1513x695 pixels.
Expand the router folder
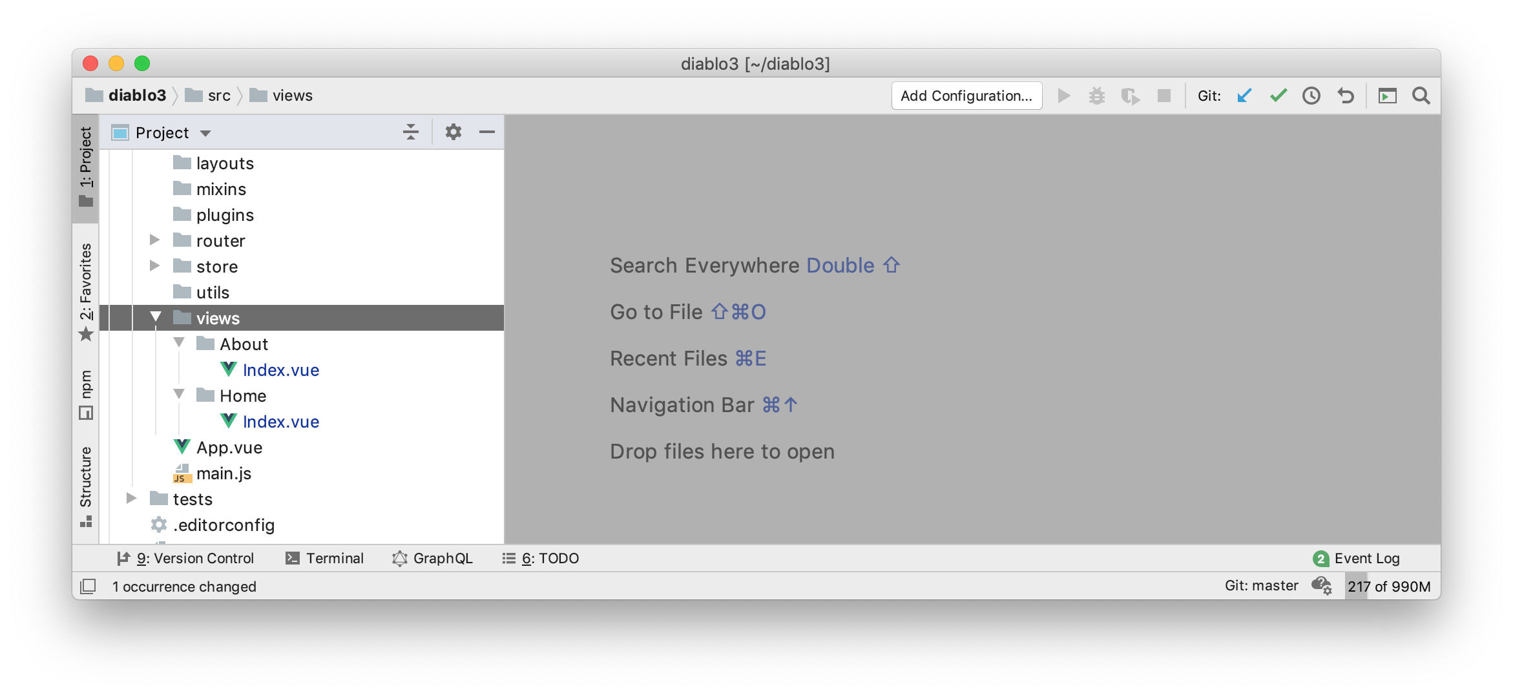click(154, 240)
